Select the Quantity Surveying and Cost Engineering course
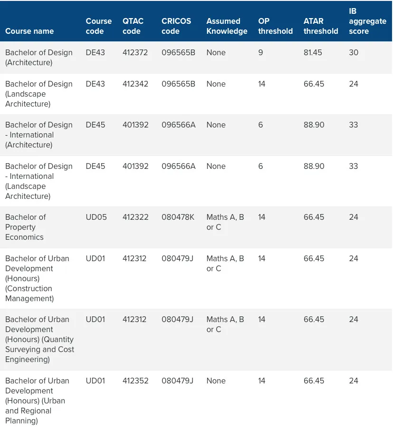Screen dimensions: 393x431 click(x=39, y=339)
